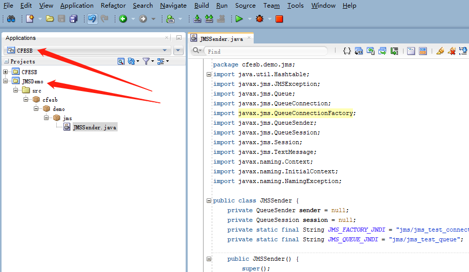The width and height of the screenshot is (469, 272).
Task: Open the Source menu
Action: click(245, 6)
